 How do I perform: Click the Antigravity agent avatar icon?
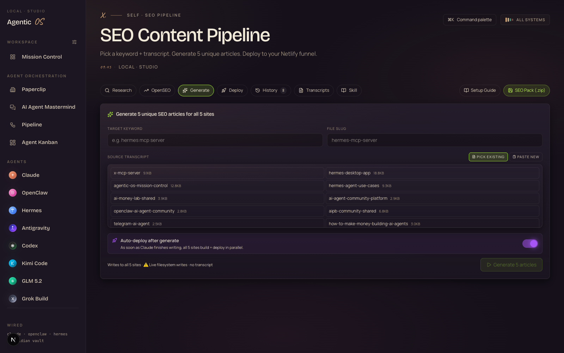pyautogui.click(x=13, y=228)
